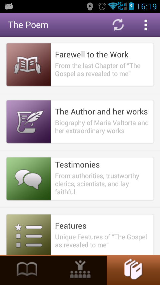Open the Testimonies entry

[x=80, y=179]
